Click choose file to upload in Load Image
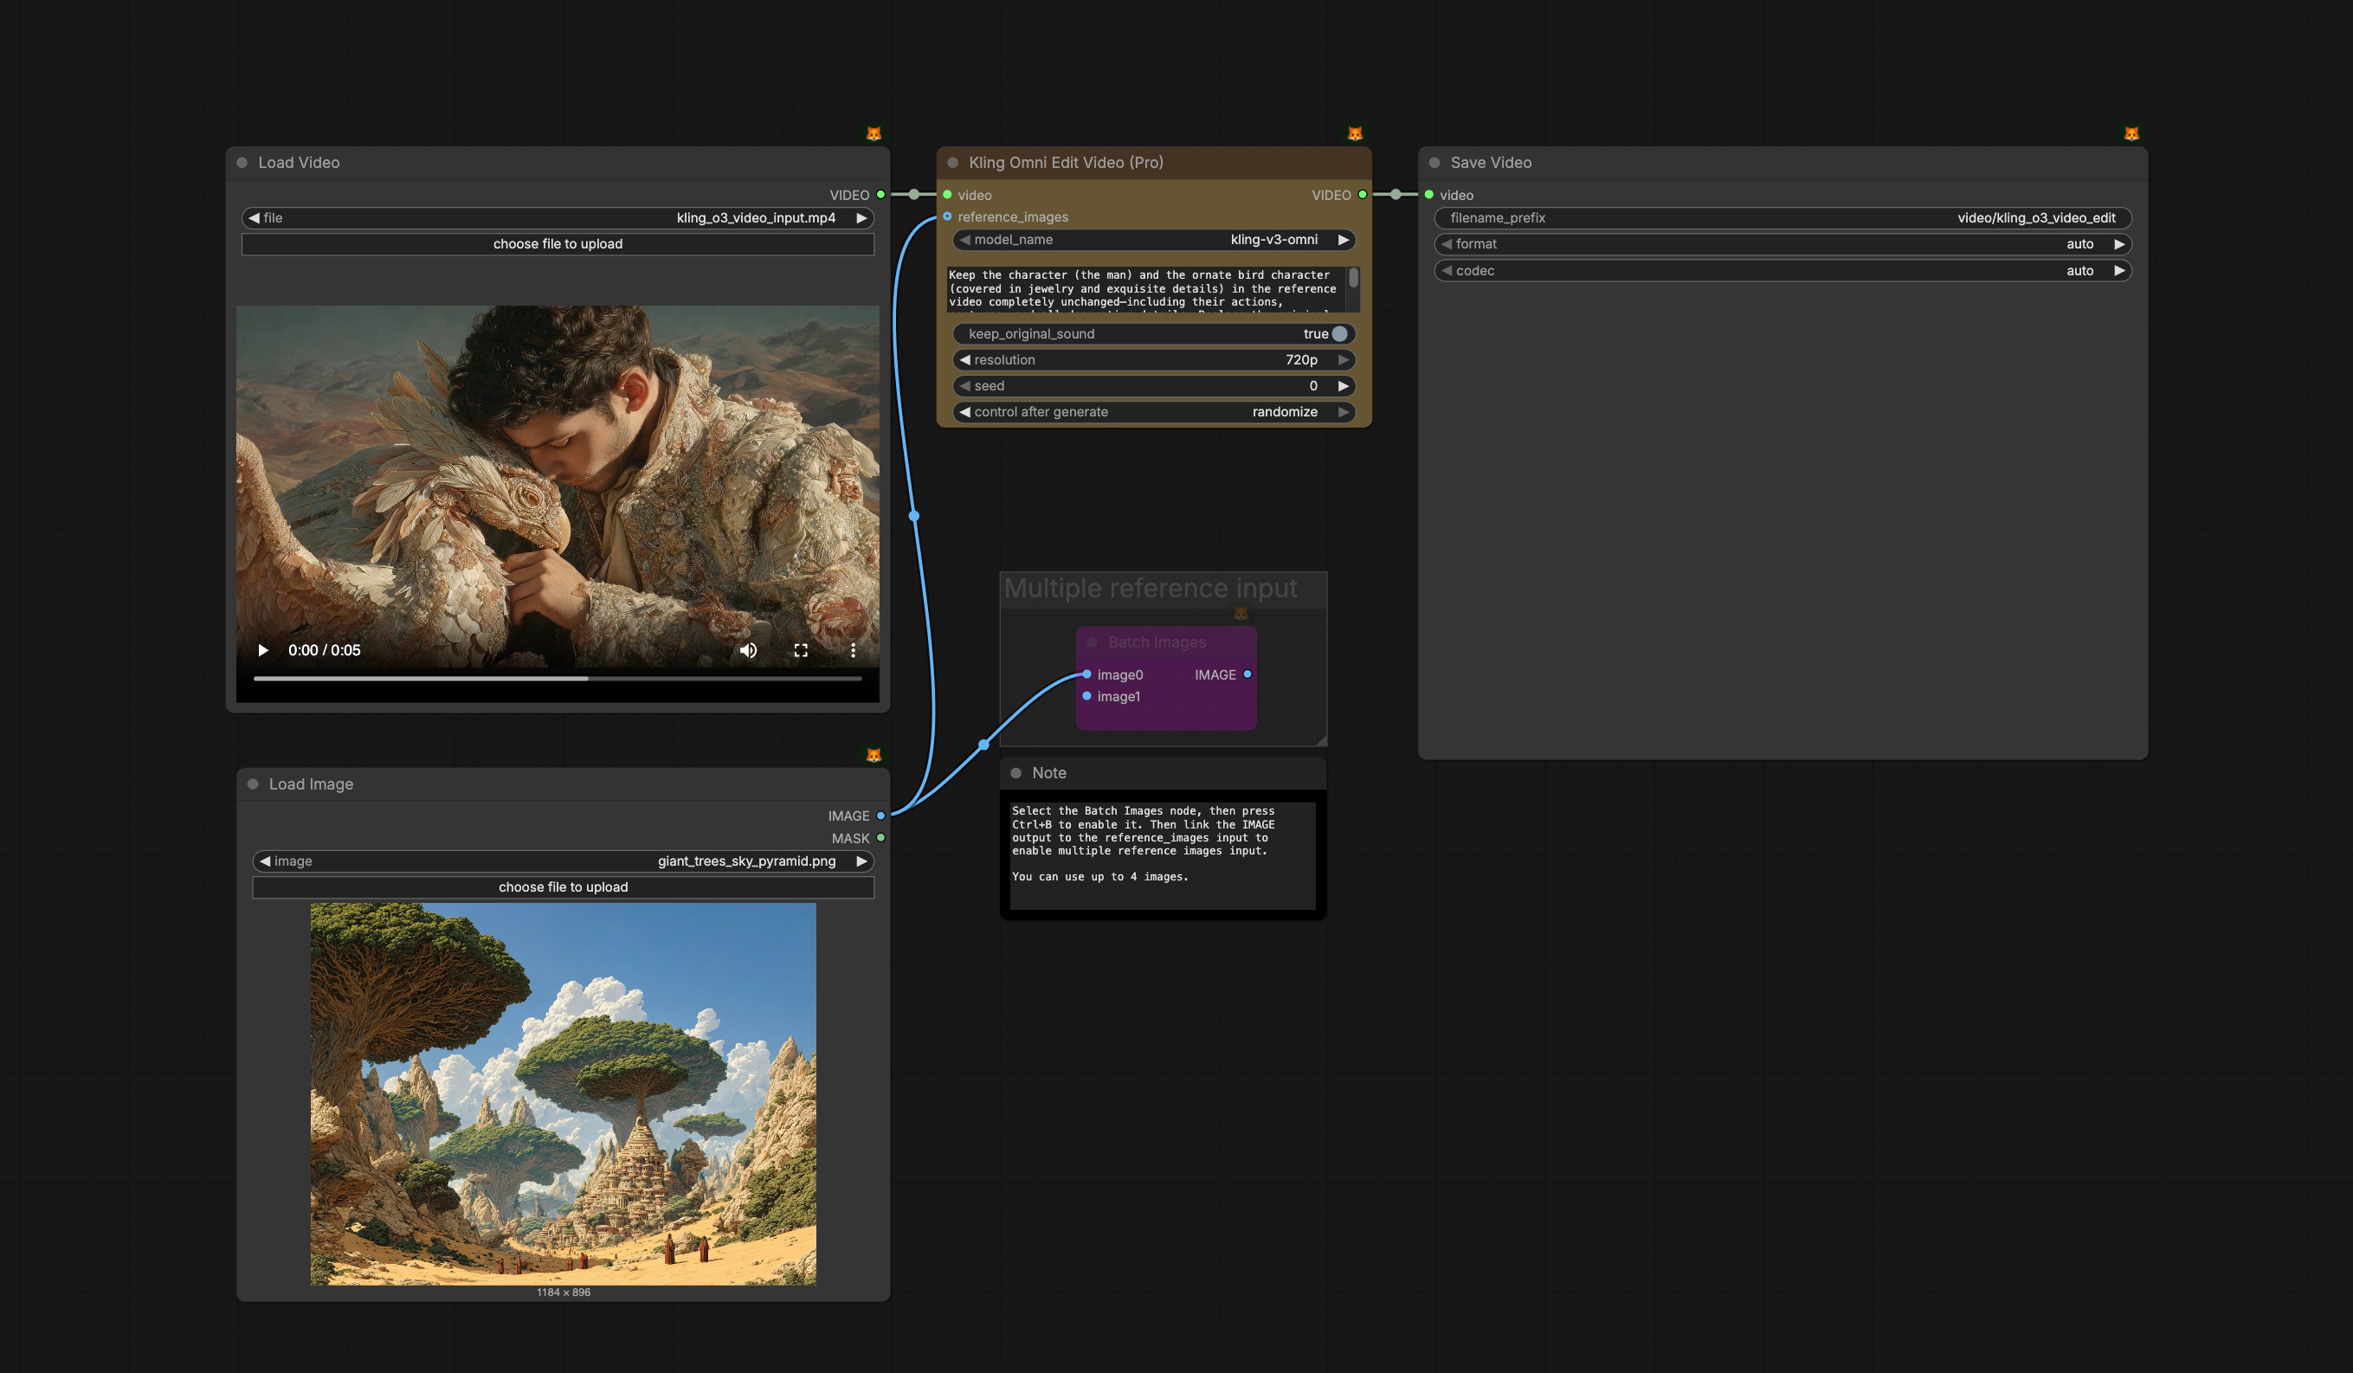Image resolution: width=2353 pixels, height=1373 pixels. [563, 886]
